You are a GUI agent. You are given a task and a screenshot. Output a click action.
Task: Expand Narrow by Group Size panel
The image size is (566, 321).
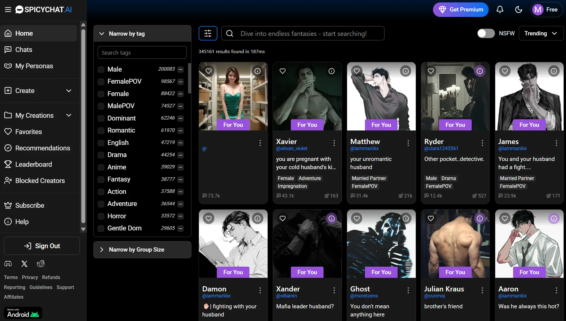(x=142, y=250)
